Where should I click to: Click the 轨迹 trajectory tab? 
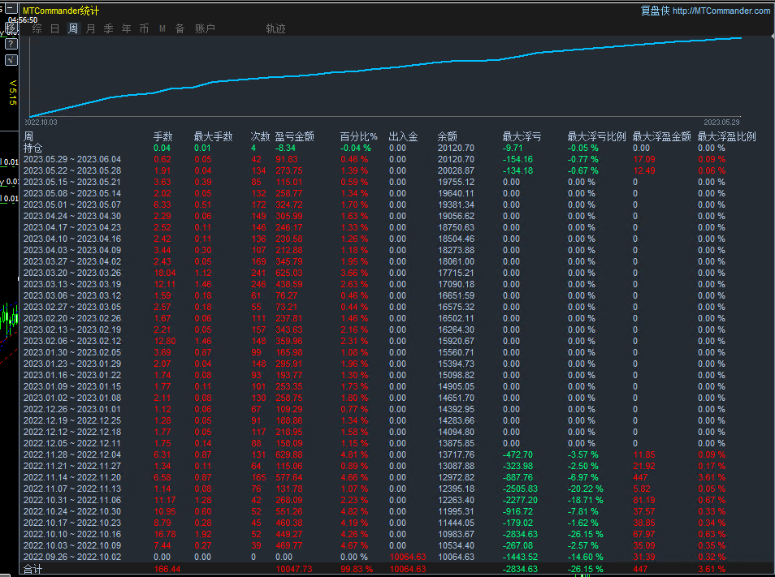pos(275,29)
